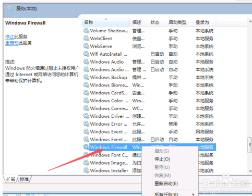The height and width of the screenshot is (196, 252).
Task: Choose 停止(O) from the context menu
Action: point(162,159)
